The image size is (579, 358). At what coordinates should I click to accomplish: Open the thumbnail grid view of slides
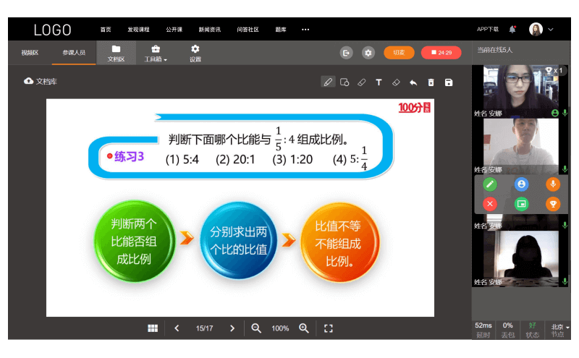click(153, 328)
